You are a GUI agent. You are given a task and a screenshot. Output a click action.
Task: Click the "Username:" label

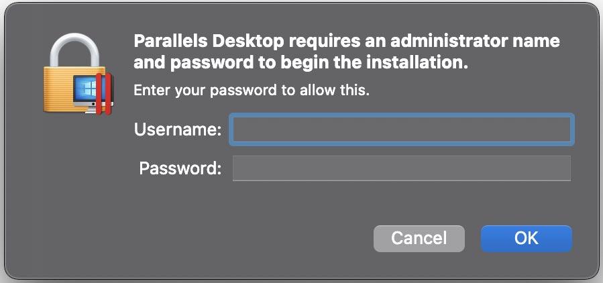(x=178, y=129)
